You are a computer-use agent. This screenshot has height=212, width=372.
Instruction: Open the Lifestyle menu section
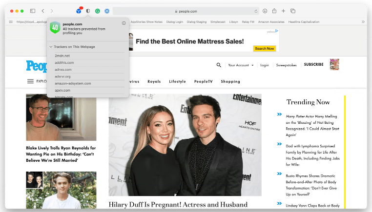pyautogui.click(x=177, y=81)
